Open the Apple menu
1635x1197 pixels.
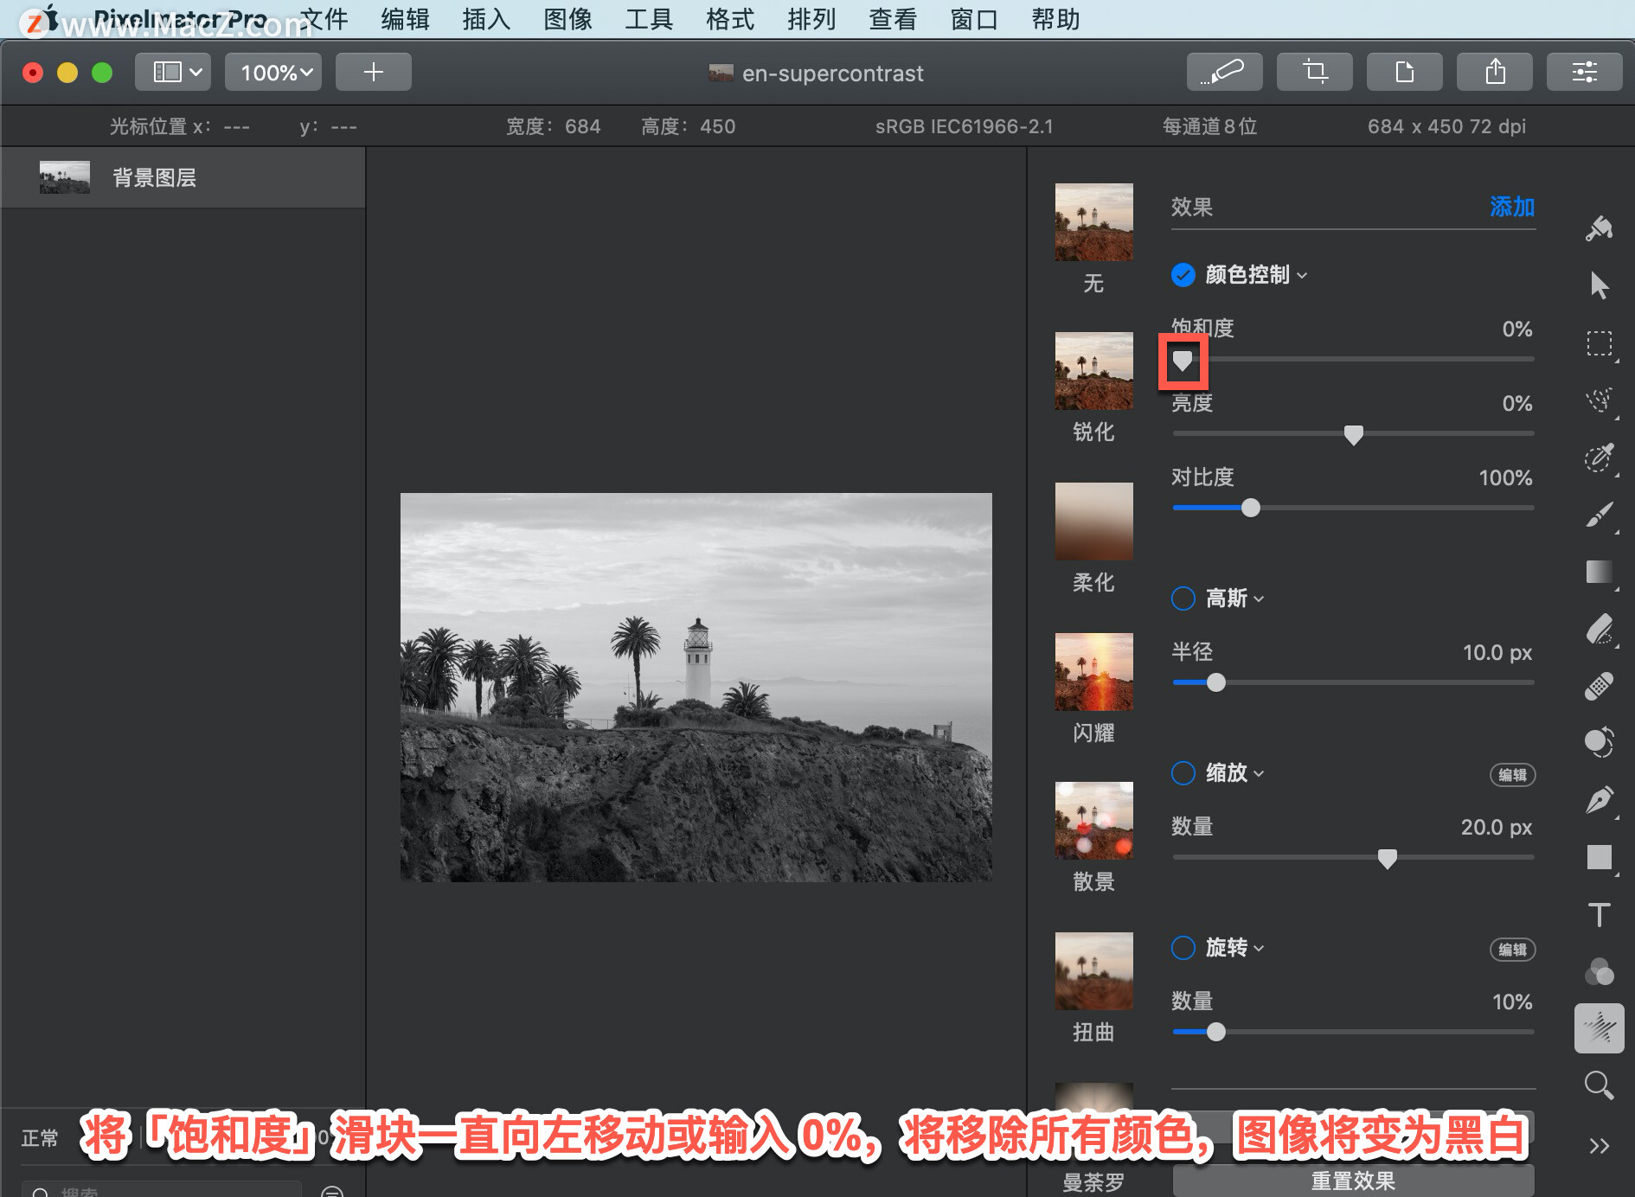click(49, 17)
